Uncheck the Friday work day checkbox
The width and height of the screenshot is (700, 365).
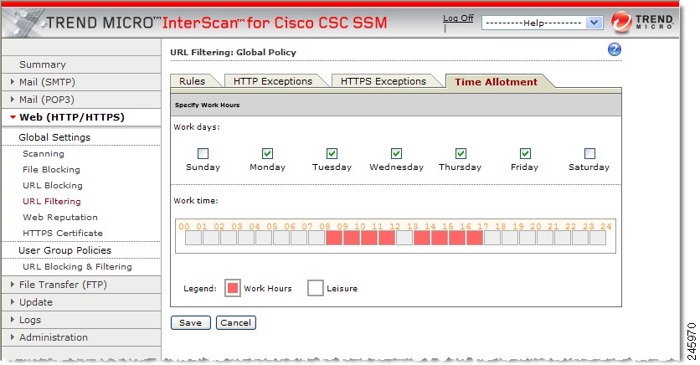pyautogui.click(x=526, y=153)
